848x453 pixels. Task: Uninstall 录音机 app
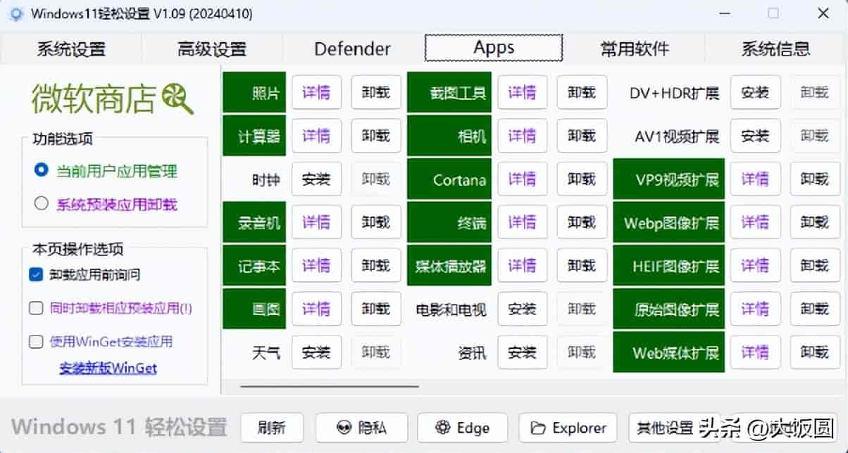click(x=376, y=222)
